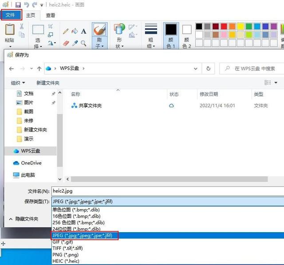The image size is (284, 265).
Task: Click the Undo arrow in title bar
Action: 27,5
